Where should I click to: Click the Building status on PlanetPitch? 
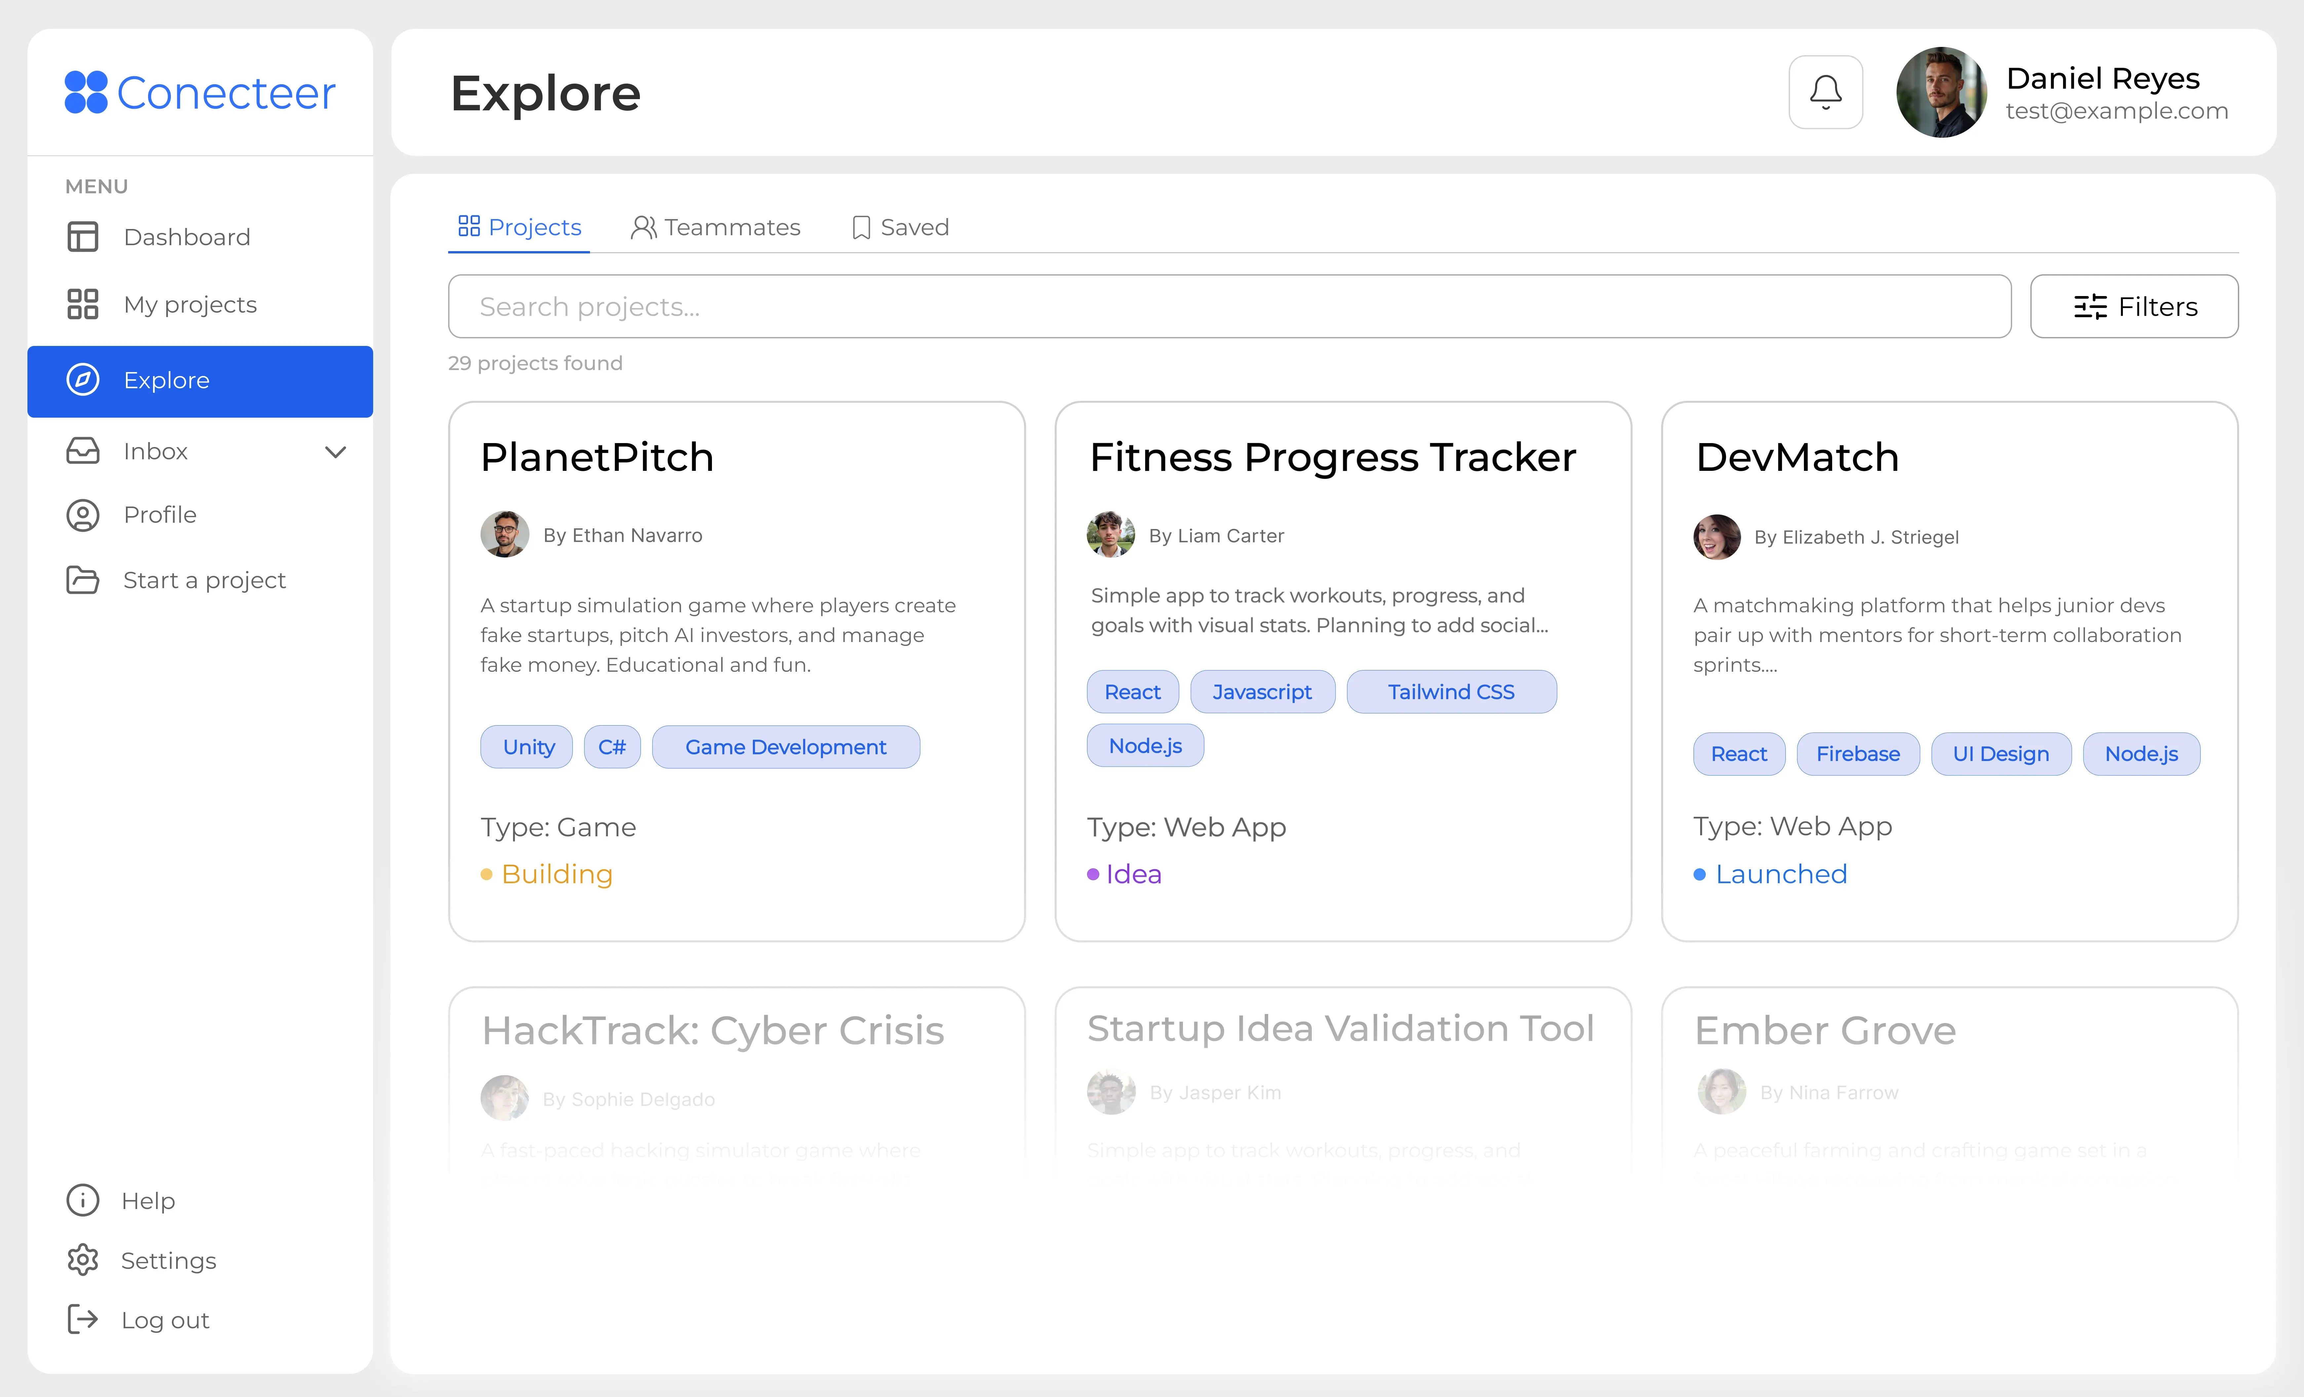pos(547,874)
